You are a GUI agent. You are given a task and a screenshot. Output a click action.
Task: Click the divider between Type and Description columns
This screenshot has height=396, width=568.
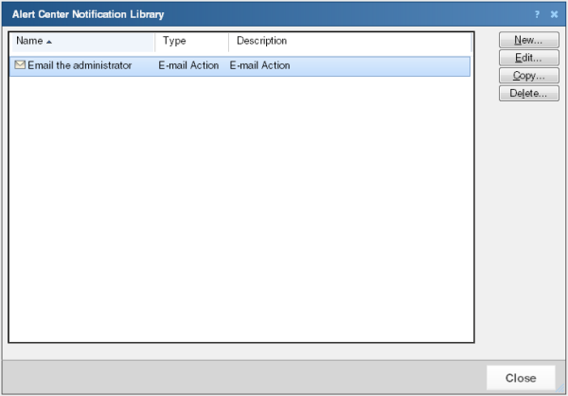click(x=229, y=42)
